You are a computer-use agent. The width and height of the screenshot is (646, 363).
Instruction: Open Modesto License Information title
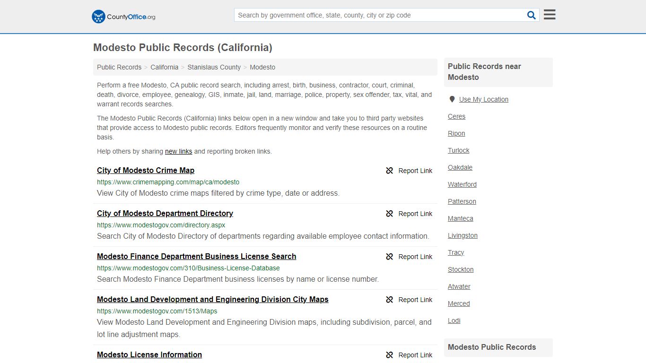149,355
